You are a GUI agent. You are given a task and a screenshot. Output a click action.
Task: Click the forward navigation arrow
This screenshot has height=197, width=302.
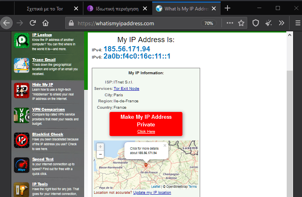point(20,23)
